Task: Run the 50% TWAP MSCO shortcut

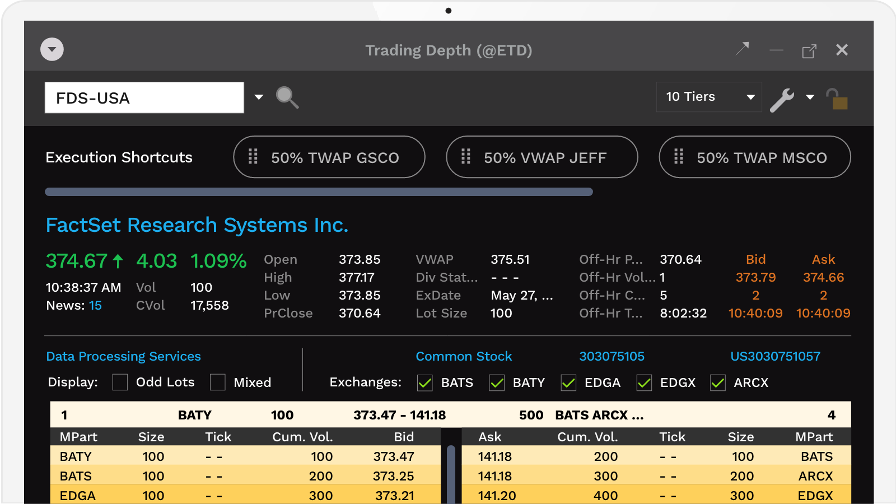Action: [755, 157]
